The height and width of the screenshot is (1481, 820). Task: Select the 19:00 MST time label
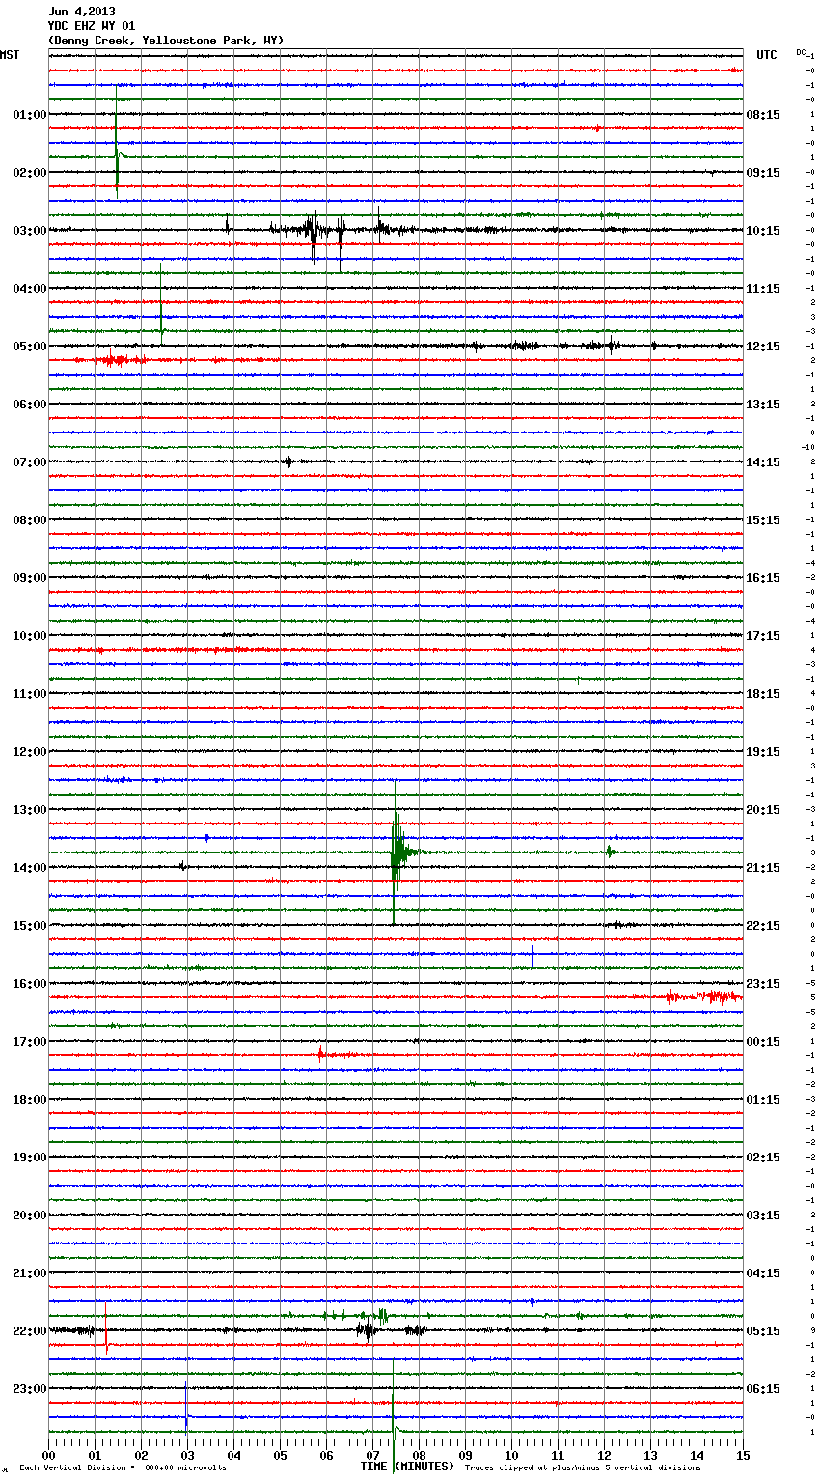[x=30, y=1158]
